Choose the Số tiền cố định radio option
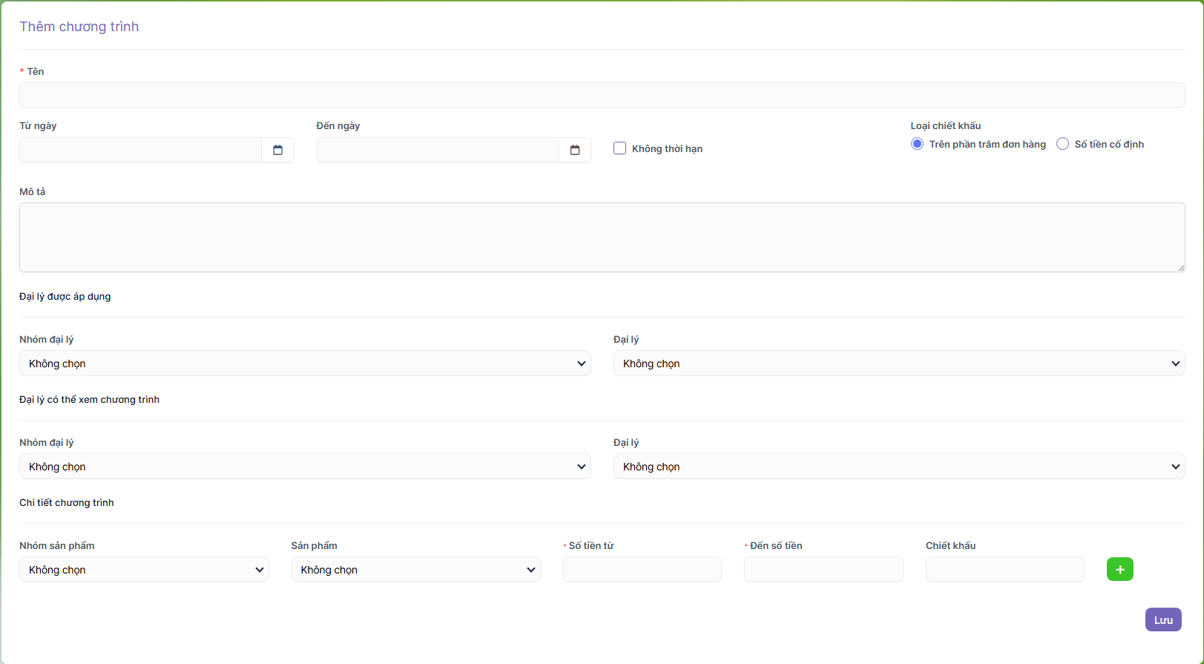1204x664 pixels. 1063,144
